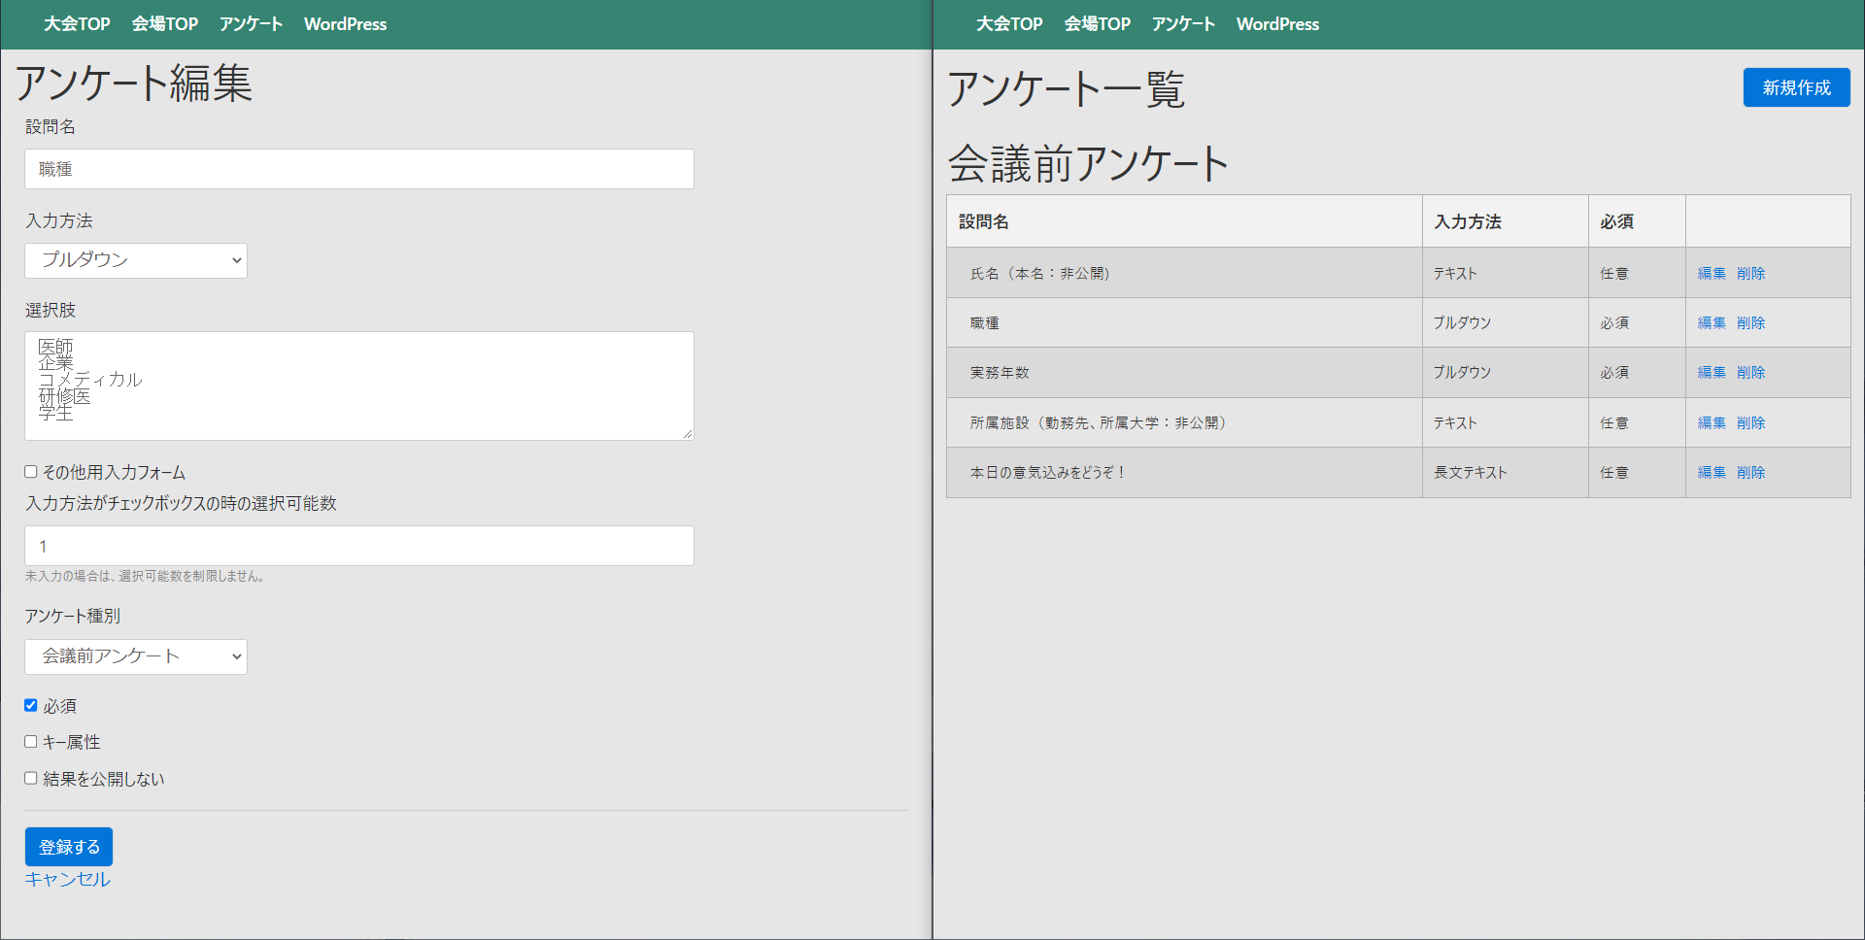
Task: Delete the 実務年数 question row
Action: 1750,373
